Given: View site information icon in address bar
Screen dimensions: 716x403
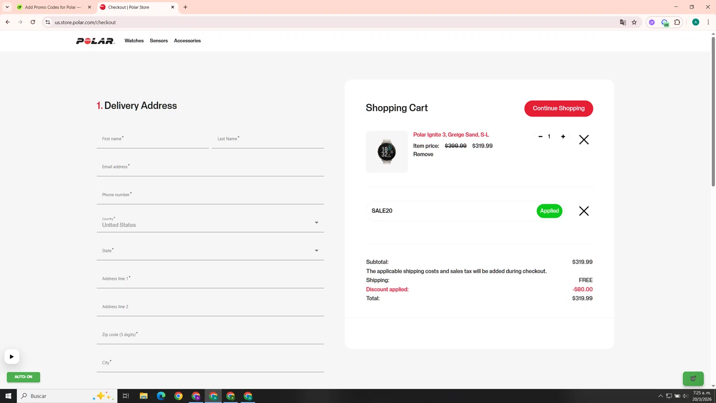Looking at the screenshot, I should [48, 22].
